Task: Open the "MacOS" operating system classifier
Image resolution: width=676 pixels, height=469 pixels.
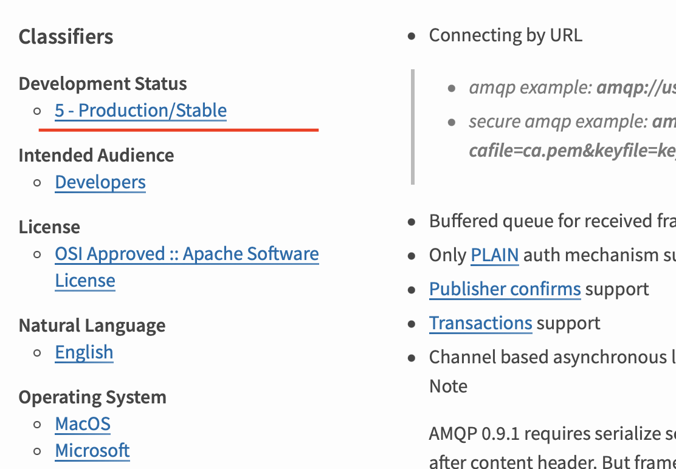Action: (x=82, y=423)
